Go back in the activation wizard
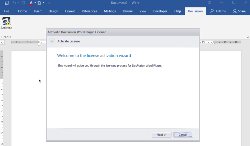 (x=52, y=41)
